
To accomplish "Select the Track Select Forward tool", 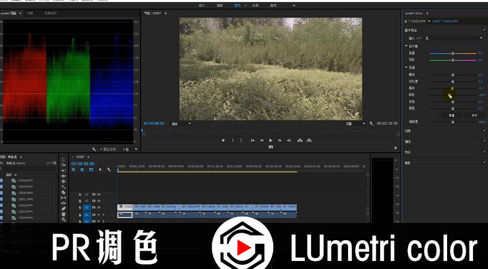I will (63, 165).
